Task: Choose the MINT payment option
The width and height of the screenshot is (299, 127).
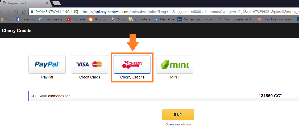Action: 175,64
